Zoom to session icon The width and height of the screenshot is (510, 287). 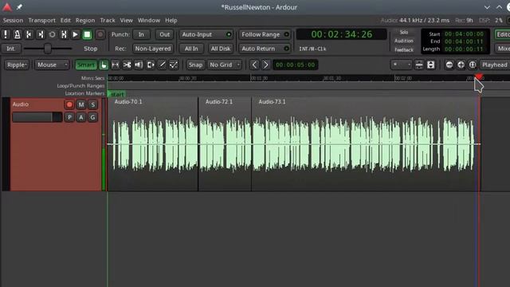point(473,65)
